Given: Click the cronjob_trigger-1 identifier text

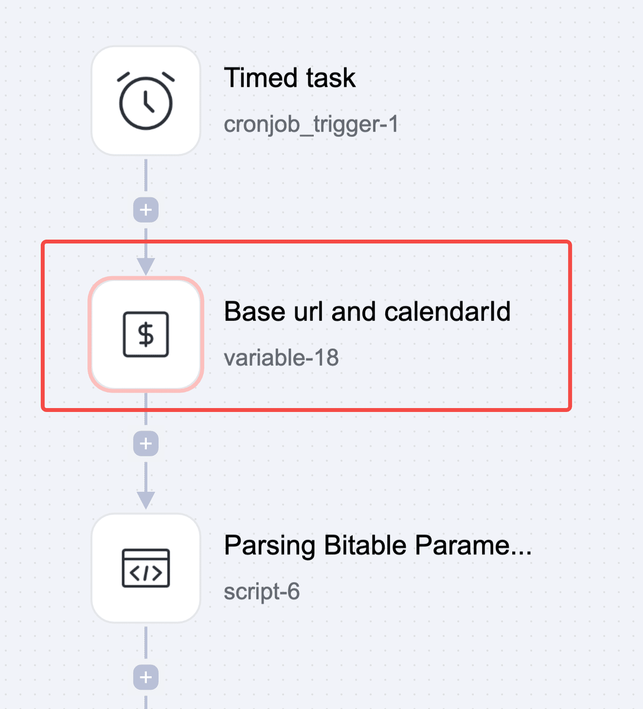Looking at the screenshot, I should pos(311,124).
